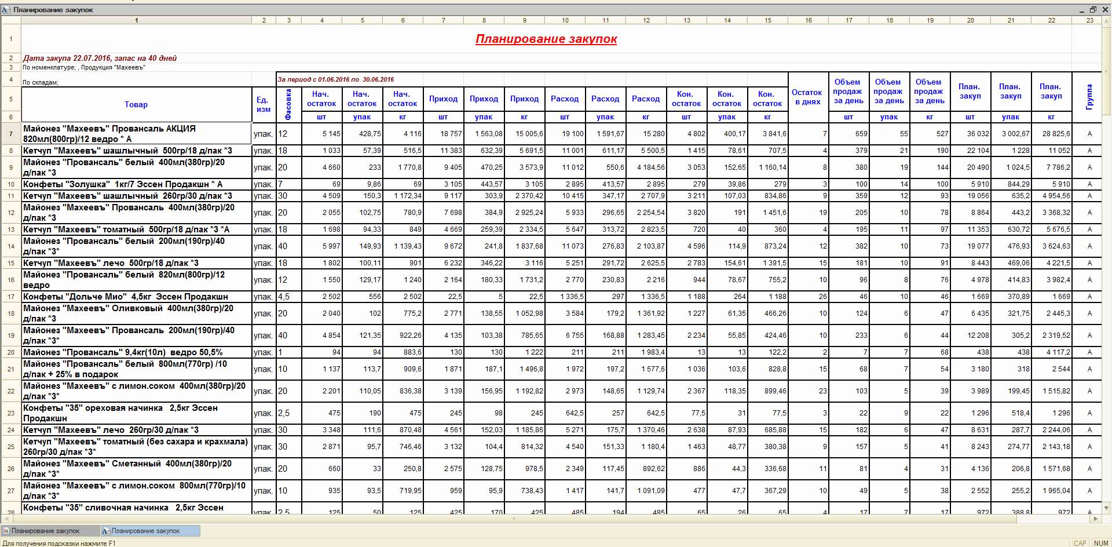Click the red title Планирование закупок
This screenshot has width=1112, height=547.
(x=546, y=39)
